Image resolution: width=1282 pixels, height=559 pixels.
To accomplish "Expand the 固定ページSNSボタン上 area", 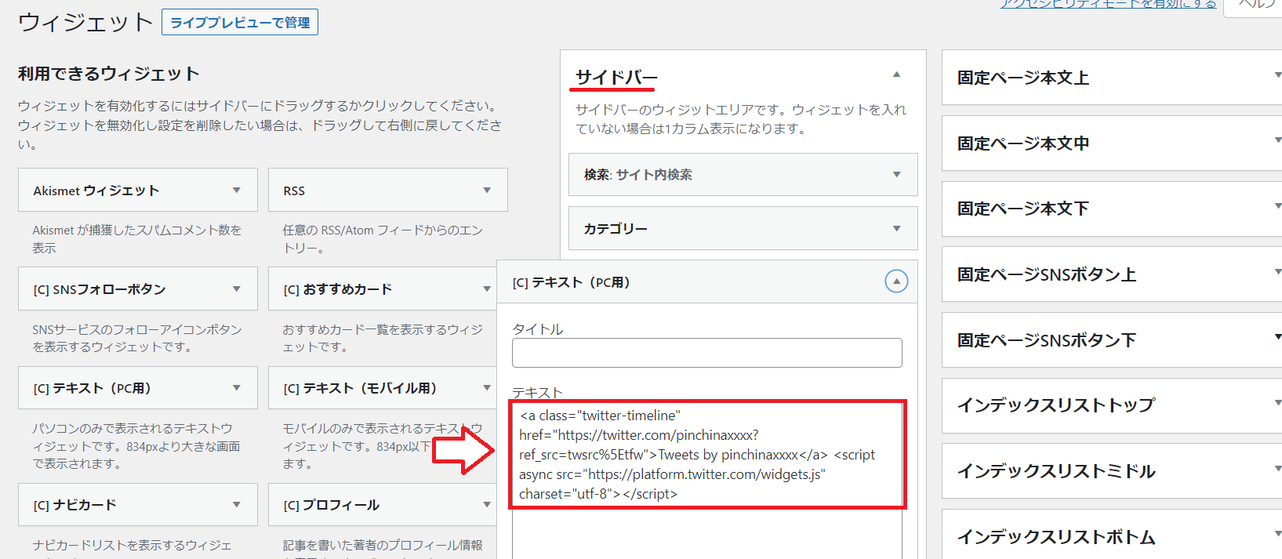I will pos(1277,272).
